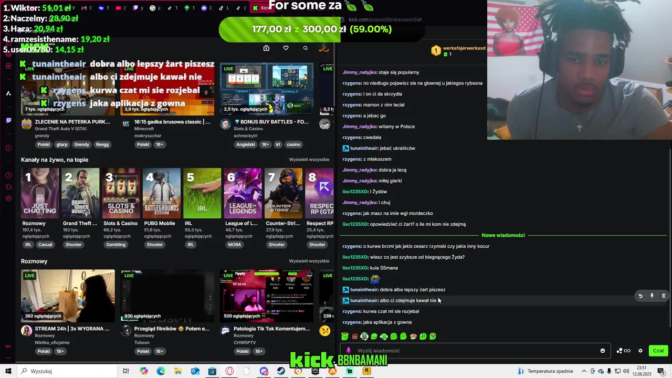672x378 pixels.
Task: Click username 'lisc1235XD' asking about kom
Action: coord(355,224)
